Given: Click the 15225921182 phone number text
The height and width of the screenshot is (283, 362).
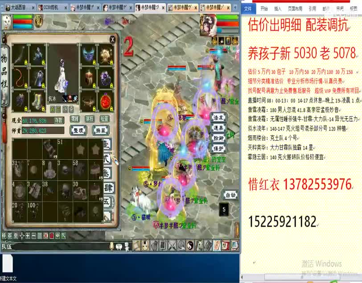Looking at the screenshot, I should click(x=282, y=222).
